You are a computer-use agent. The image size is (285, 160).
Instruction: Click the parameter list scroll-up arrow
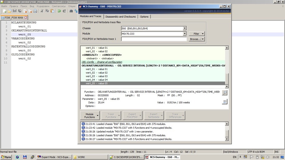[x=227, y=48]
